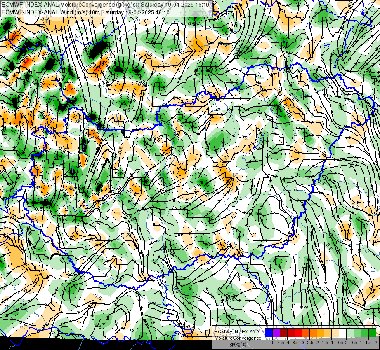
Task: Click legend tick label -4
Action: (287, 343)
